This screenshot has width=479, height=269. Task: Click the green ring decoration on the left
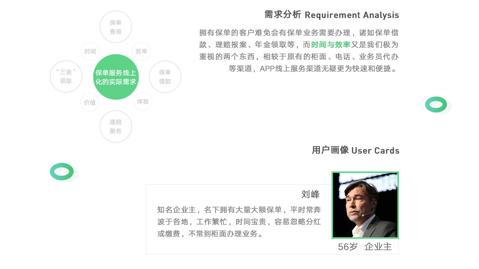[62, 172]
